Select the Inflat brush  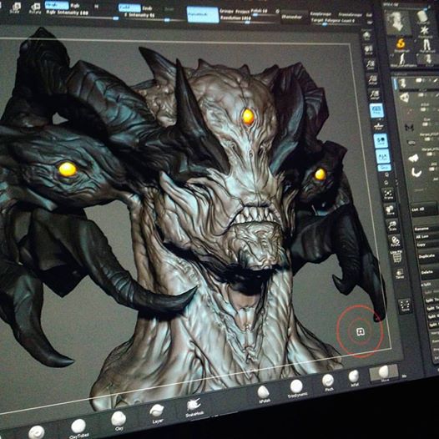click(354, 378)
